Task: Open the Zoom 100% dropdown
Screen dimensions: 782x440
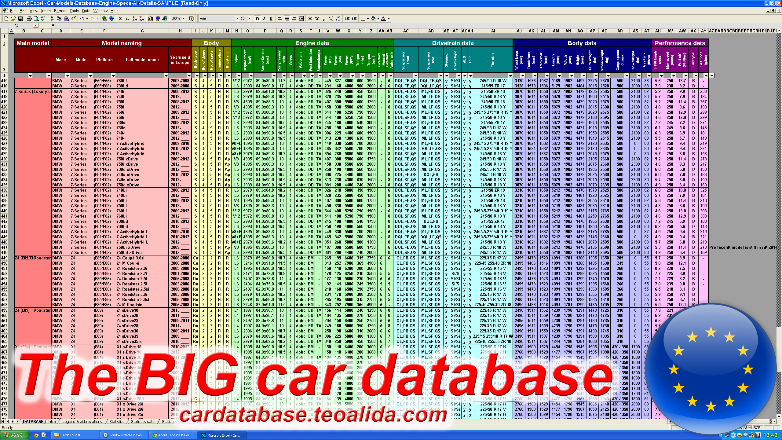Action: (x=184, y=19)
